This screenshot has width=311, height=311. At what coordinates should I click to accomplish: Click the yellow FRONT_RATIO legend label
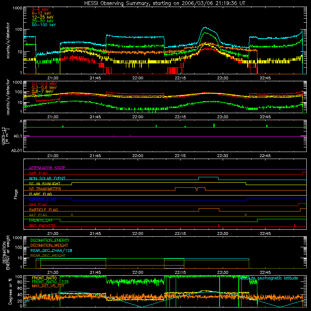(44, 278)
